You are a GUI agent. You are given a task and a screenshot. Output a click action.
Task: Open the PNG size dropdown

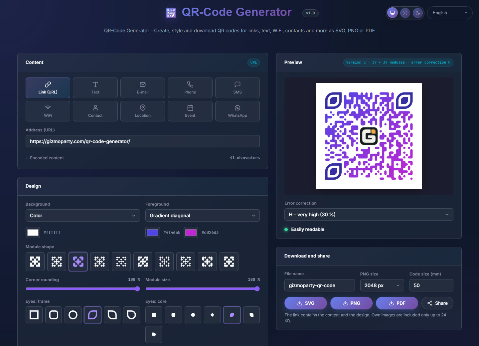382,285
